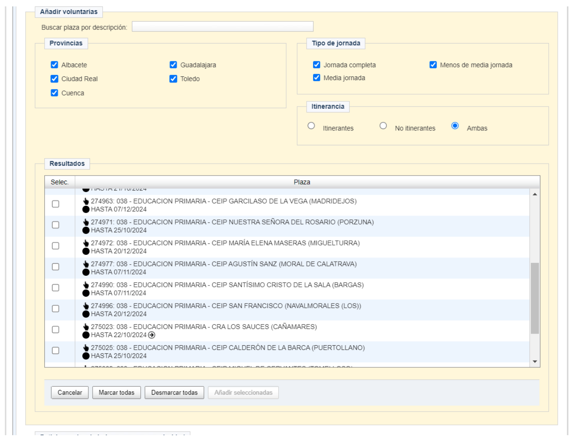Tick the checkbox for CEIP Garcilaso de la Vega
This screenshot has width=571, height=436.
55,204
